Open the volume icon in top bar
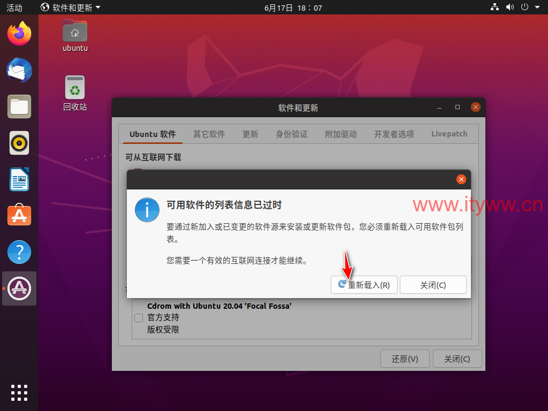 click(510, 7)
